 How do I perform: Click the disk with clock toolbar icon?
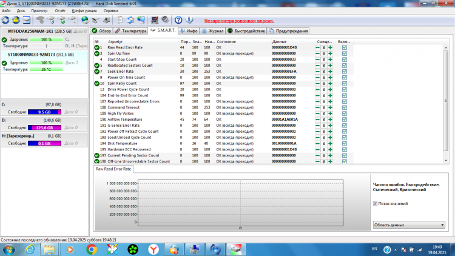tap(51, 20)
